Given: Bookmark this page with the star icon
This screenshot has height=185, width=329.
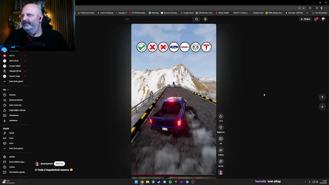Looking at the screenshot, I should 304,8.
